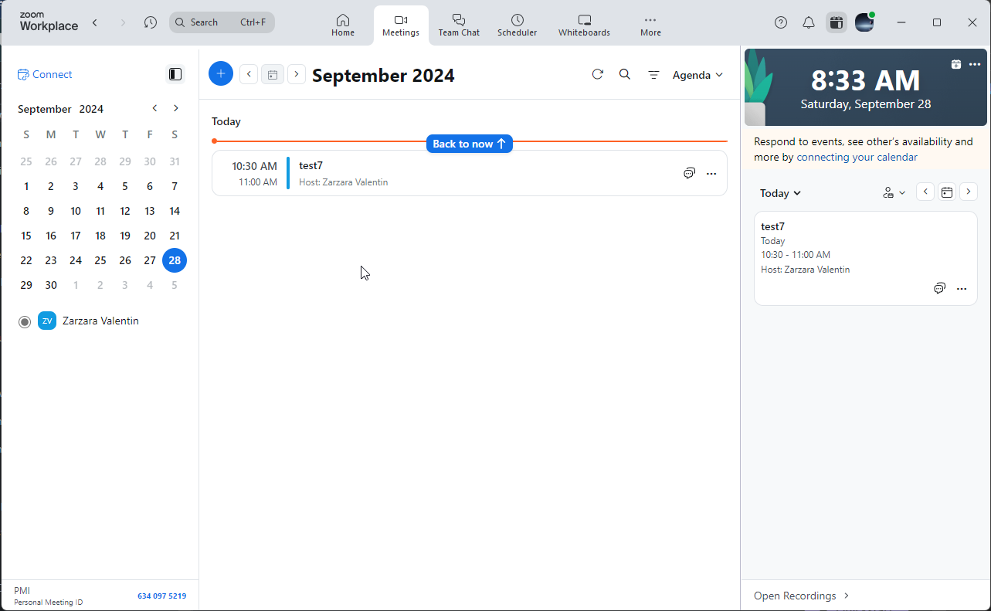The image size is (991, 611).
Task: Open the notifications bell
Action: pos(809,22)
